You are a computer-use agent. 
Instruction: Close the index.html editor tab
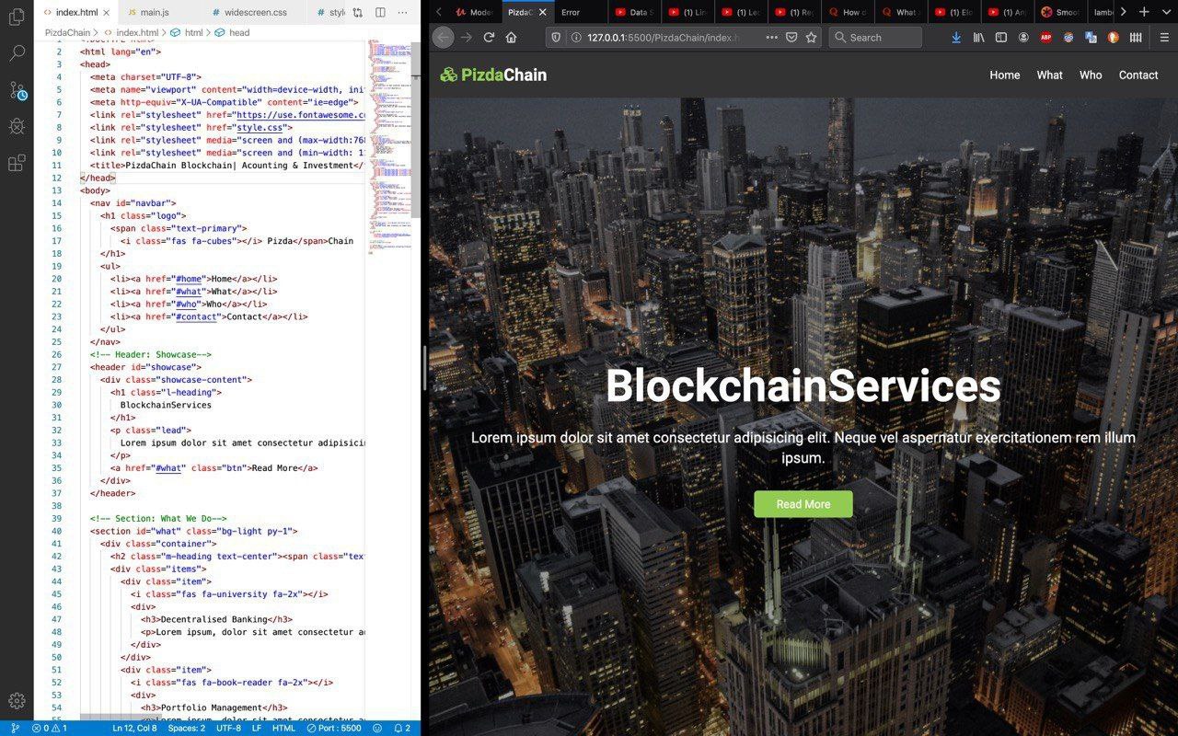[107, 13]
